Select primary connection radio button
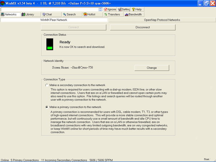The height and width of the screenshot is (162, 216). (x=47, y=107)
